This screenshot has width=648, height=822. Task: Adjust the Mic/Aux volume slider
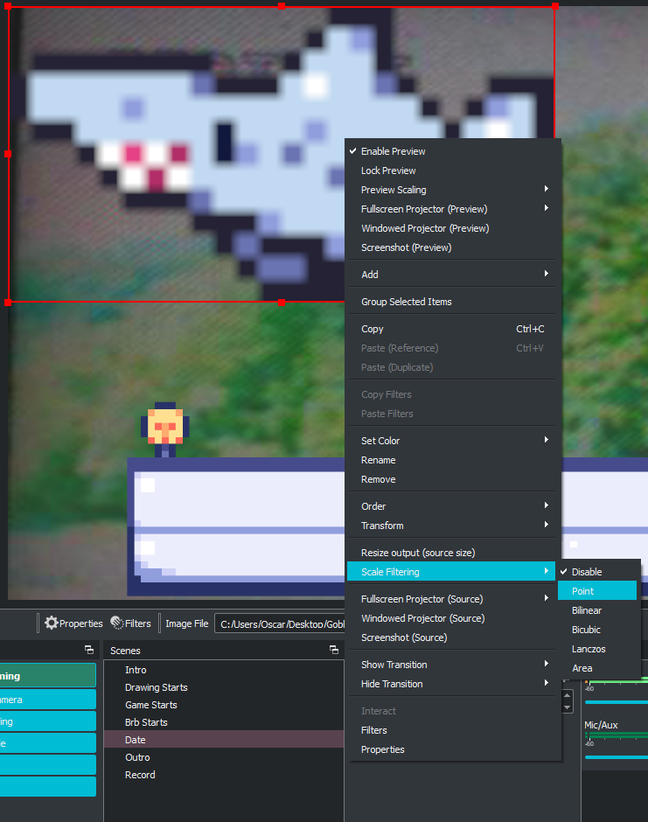pos(616,756)
